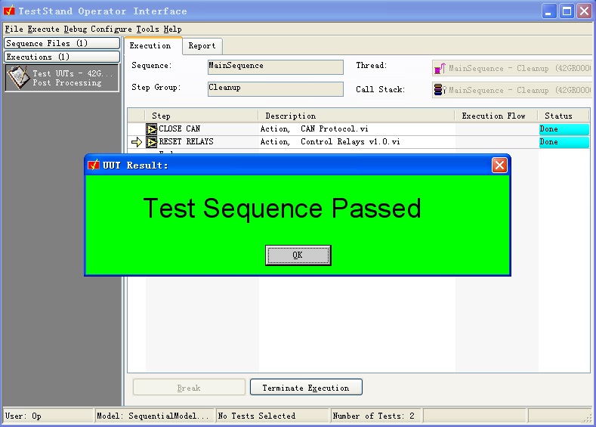Open the Thread dropdown list
The width and height of the screenshot is (596, 427).
pos(512,68)
